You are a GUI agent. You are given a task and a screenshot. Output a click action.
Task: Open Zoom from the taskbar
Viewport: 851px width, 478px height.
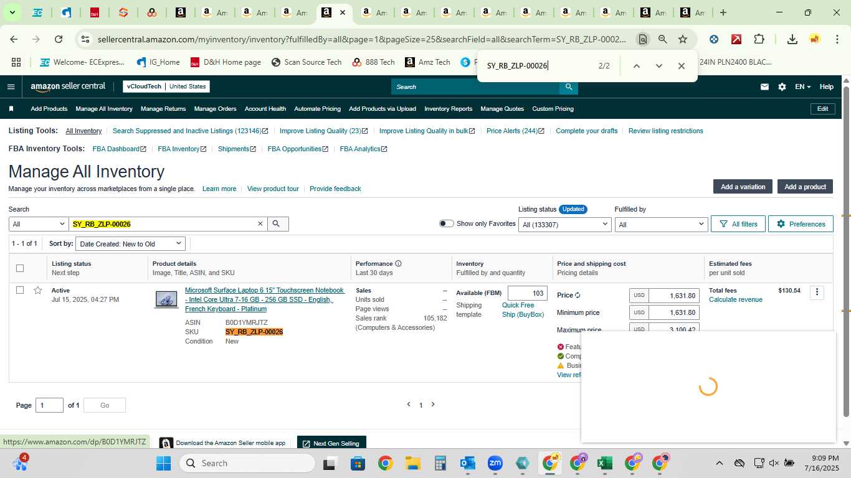pos(495,463)
